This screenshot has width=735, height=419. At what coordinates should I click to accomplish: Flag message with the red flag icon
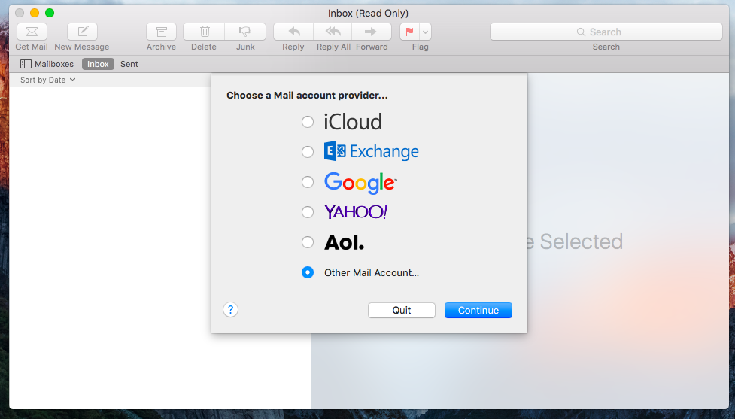410,32
